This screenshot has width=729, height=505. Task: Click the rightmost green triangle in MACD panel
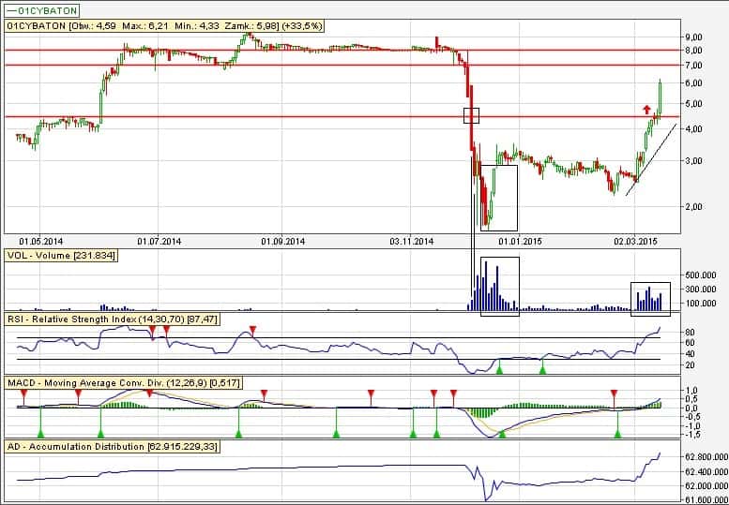tap(617, 432)
